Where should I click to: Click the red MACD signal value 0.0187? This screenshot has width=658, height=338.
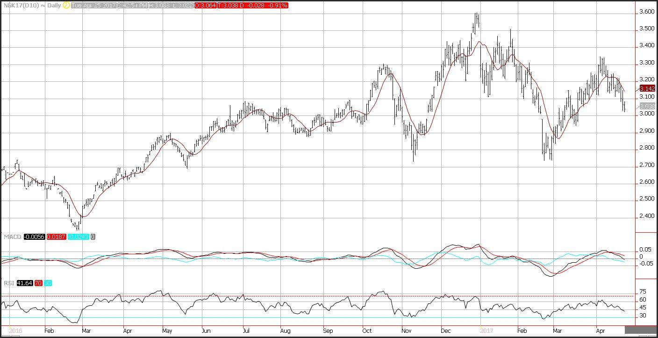57,237
